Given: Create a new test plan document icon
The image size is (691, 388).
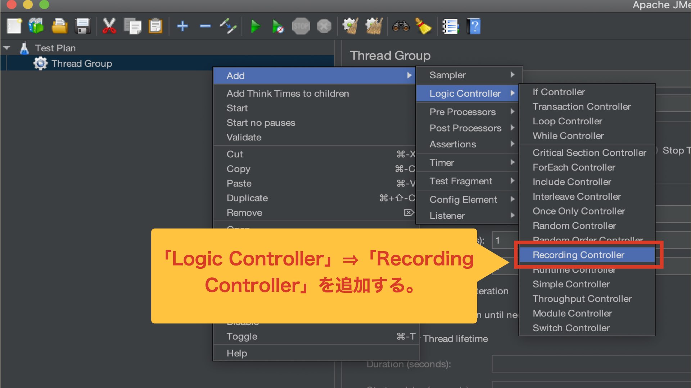Looking at the screenshot, I should (14, 26).
